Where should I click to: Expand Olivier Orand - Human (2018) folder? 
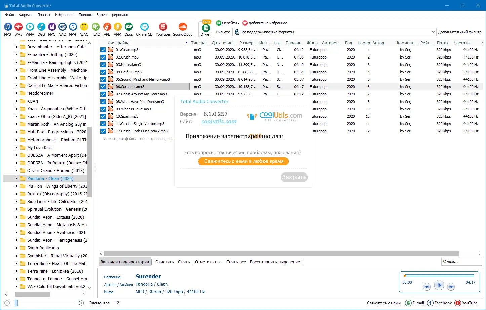(x=16, y=171)
